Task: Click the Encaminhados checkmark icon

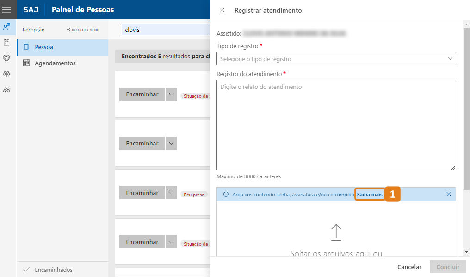Action: pyautogui.click(x=26, y=269)
